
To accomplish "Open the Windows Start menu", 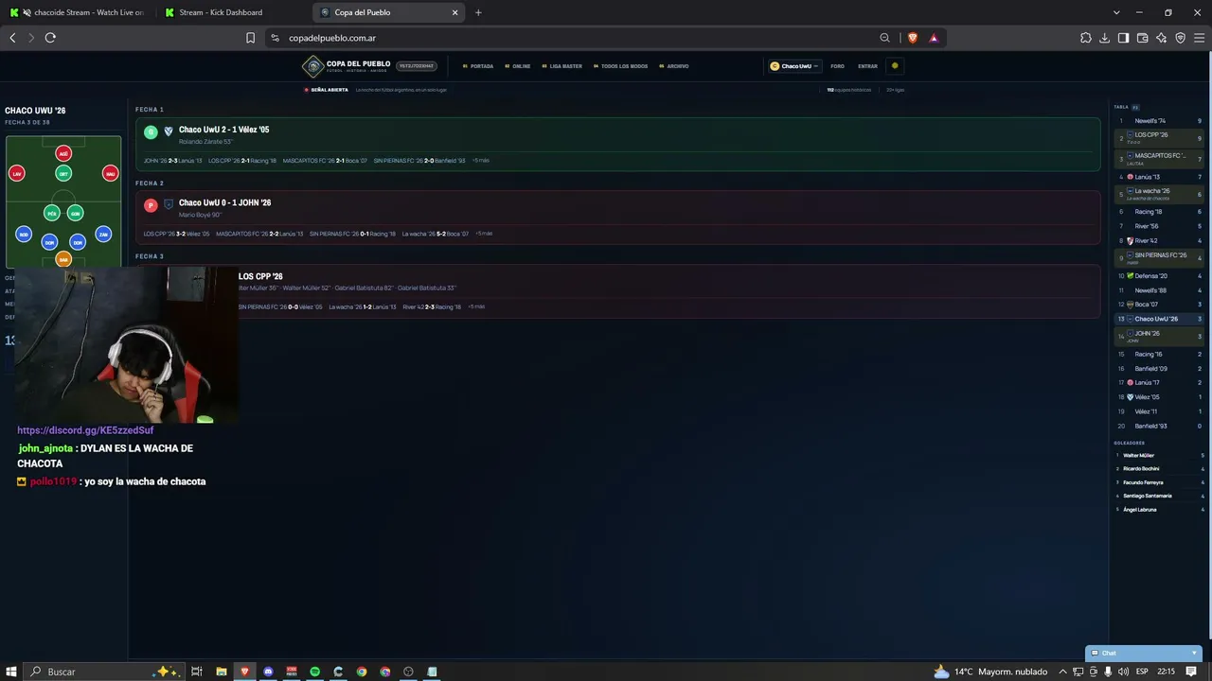I will pos(11,672).
